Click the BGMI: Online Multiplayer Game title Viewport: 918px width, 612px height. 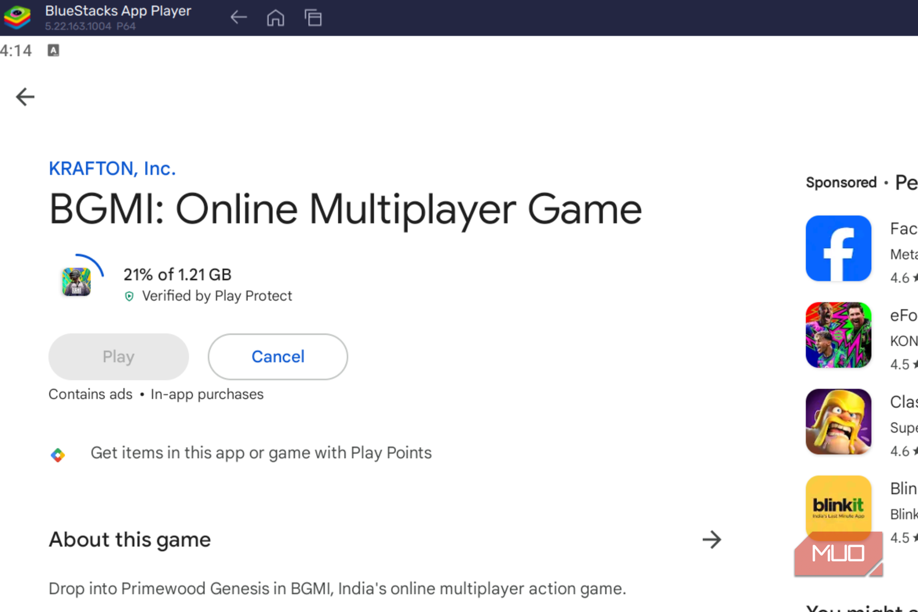pos(345,209)
